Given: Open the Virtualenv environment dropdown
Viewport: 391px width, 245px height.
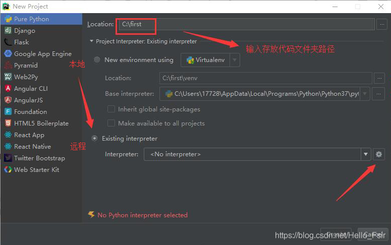Looking at the screenshot, I should (235, 60).
